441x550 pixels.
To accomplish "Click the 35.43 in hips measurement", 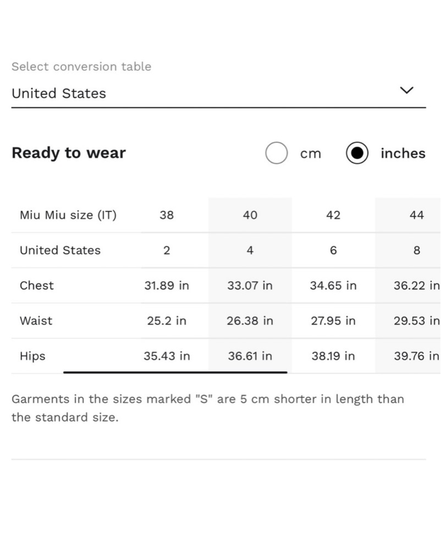I will [x=167, y=356].
